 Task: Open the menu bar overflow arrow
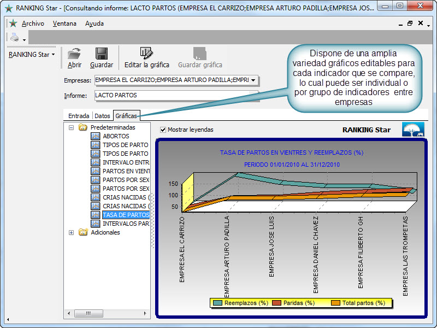click(429, 26)
